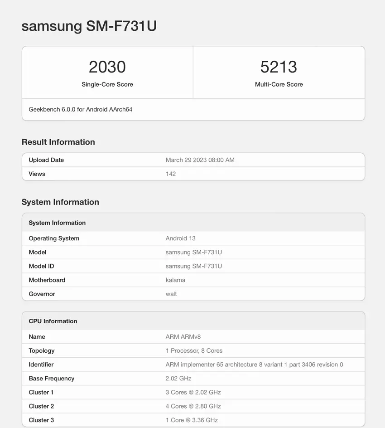The image size is (385, 428).
Task: Click the Model ID value samsung SM-F731U
Action: [x=194, y=266]
